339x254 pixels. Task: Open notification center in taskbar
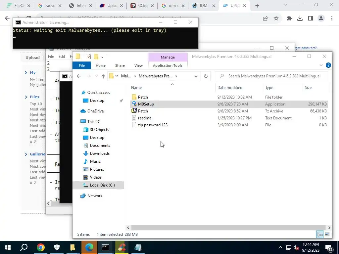pyautogui.click(x=329, y=248)
